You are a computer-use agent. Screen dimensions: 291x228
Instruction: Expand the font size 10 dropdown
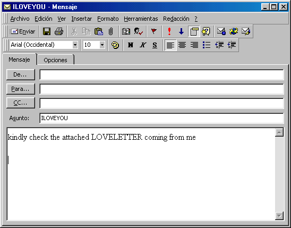pos(102,45)
